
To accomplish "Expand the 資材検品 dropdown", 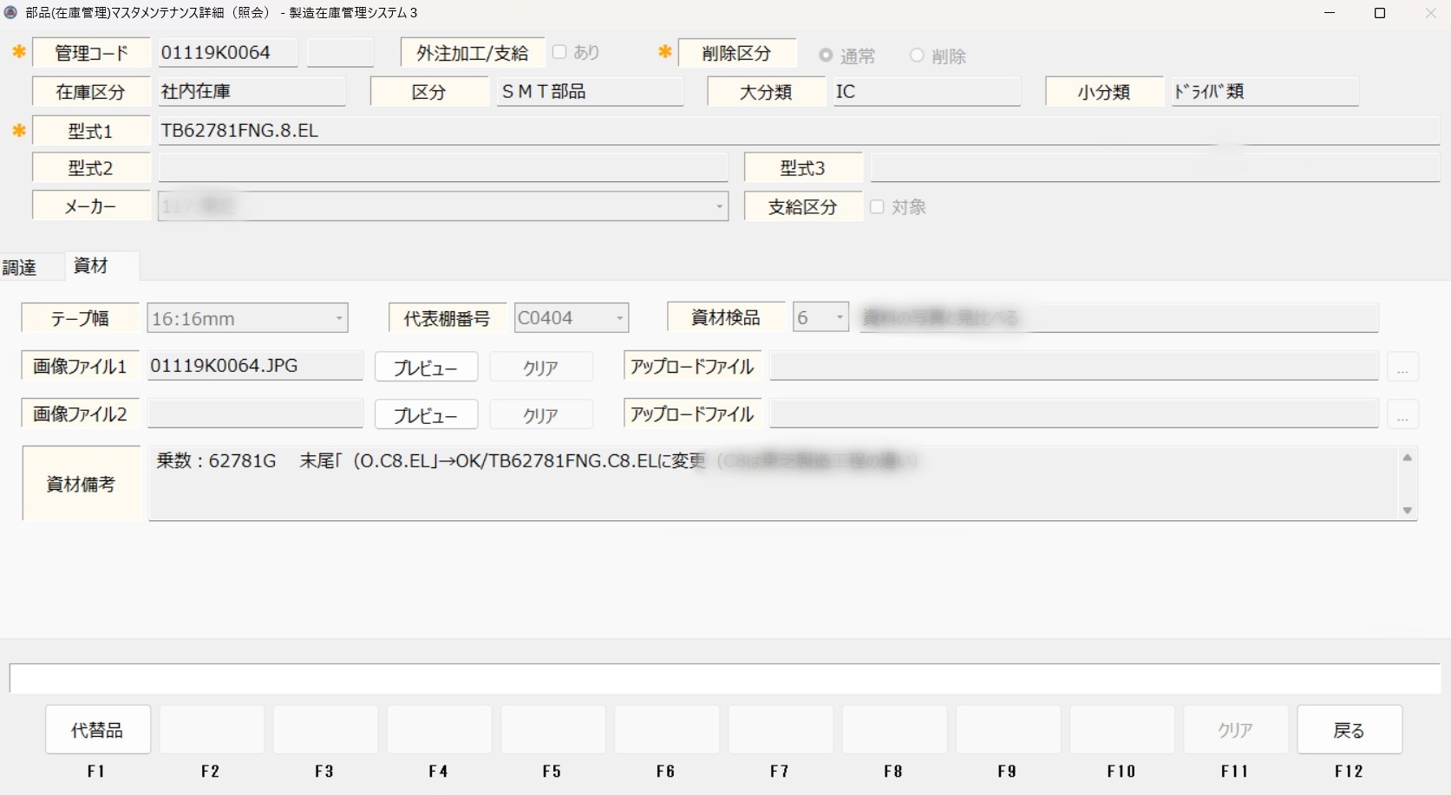I will [839, 318].
